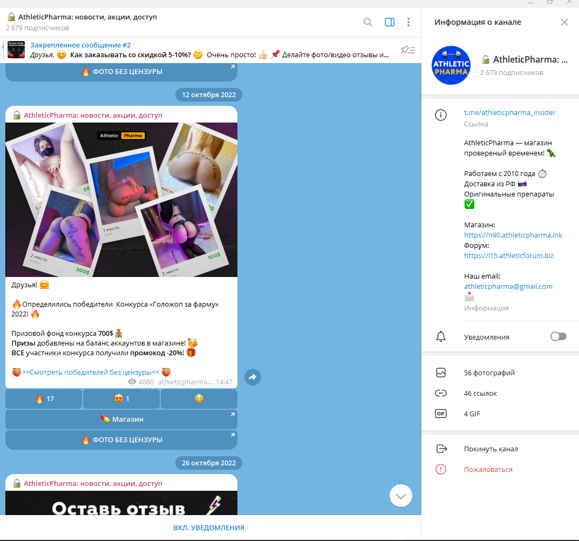
Task: Click the AthleticPharma channel avatar
Action: pos(451,65)
